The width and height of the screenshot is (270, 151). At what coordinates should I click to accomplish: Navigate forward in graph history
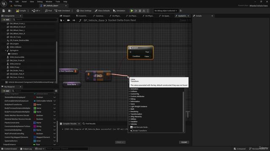pyautogui.click(x=74, y=21)
